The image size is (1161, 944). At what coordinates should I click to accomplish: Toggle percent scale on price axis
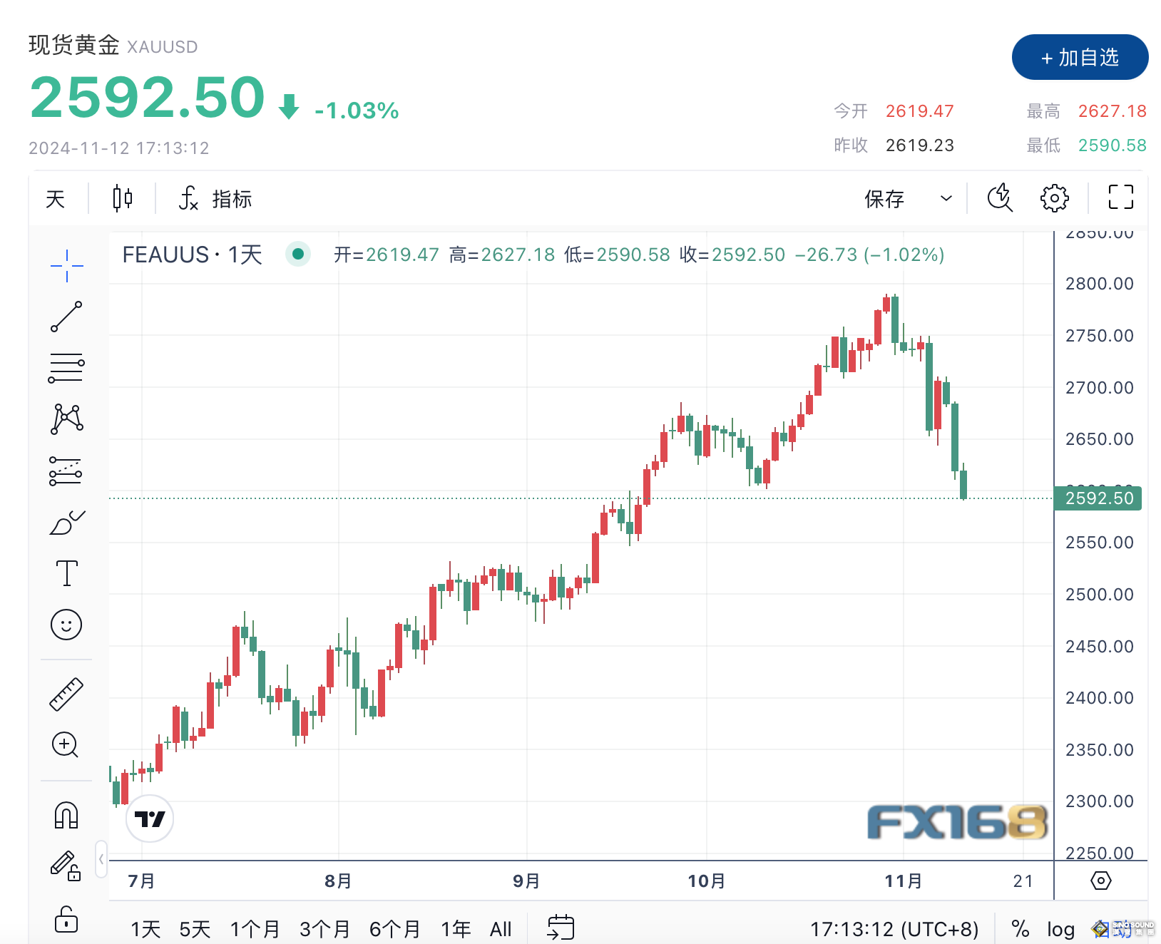click(x=1020, y=929)
